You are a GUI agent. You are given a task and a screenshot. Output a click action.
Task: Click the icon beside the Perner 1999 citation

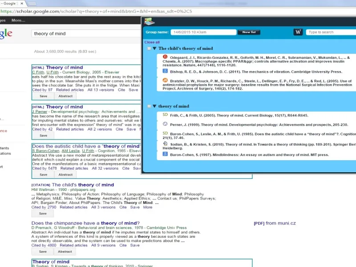click(x=165, y=124)
